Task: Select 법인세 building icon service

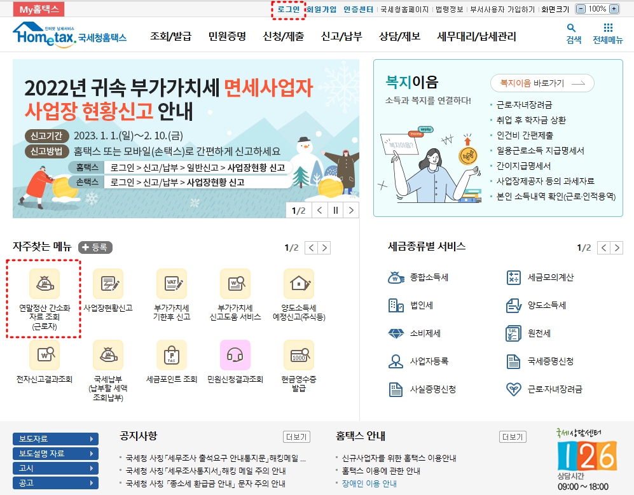Action: click(x=410, y=305)
